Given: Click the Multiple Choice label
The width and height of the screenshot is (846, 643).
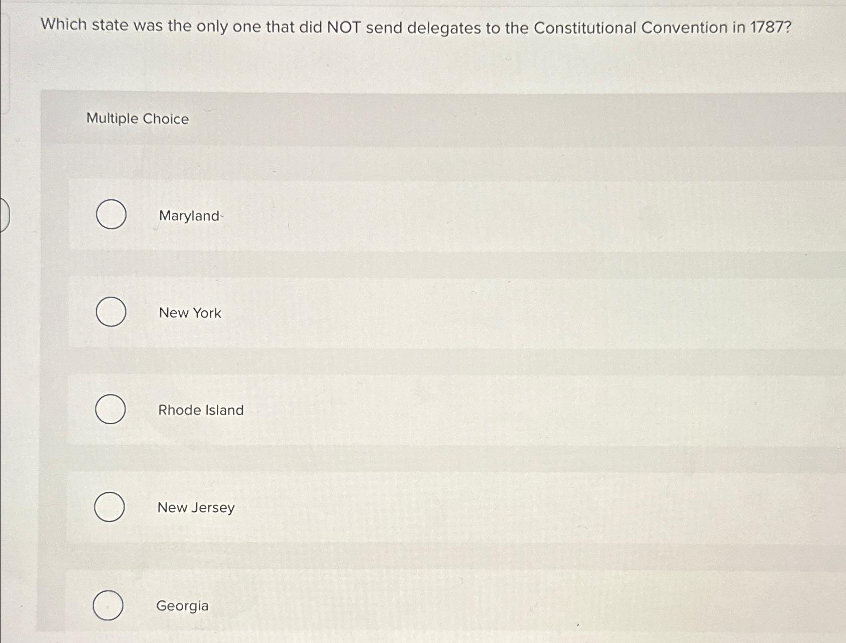Looking at the screenshot, I should [137, 119].
